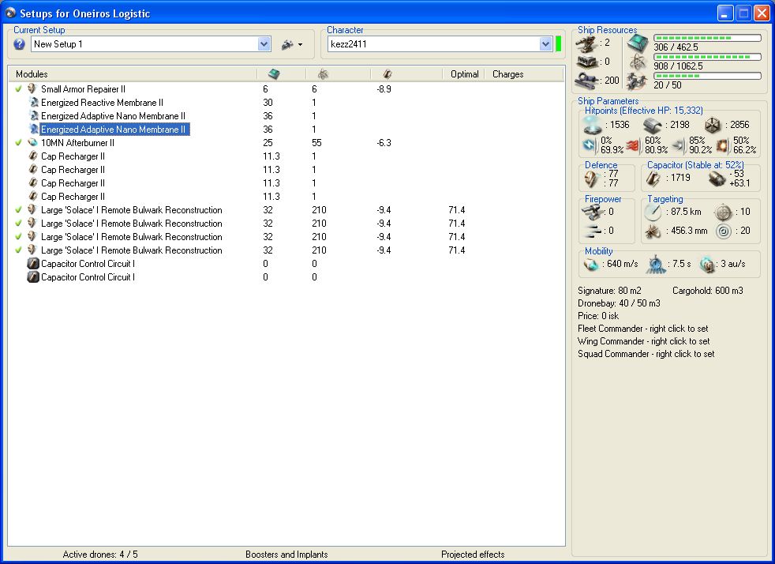The height and width of the screenshot is (564, 775).
Task: Open the help question mark icon
Action: (x=19, y=44)
